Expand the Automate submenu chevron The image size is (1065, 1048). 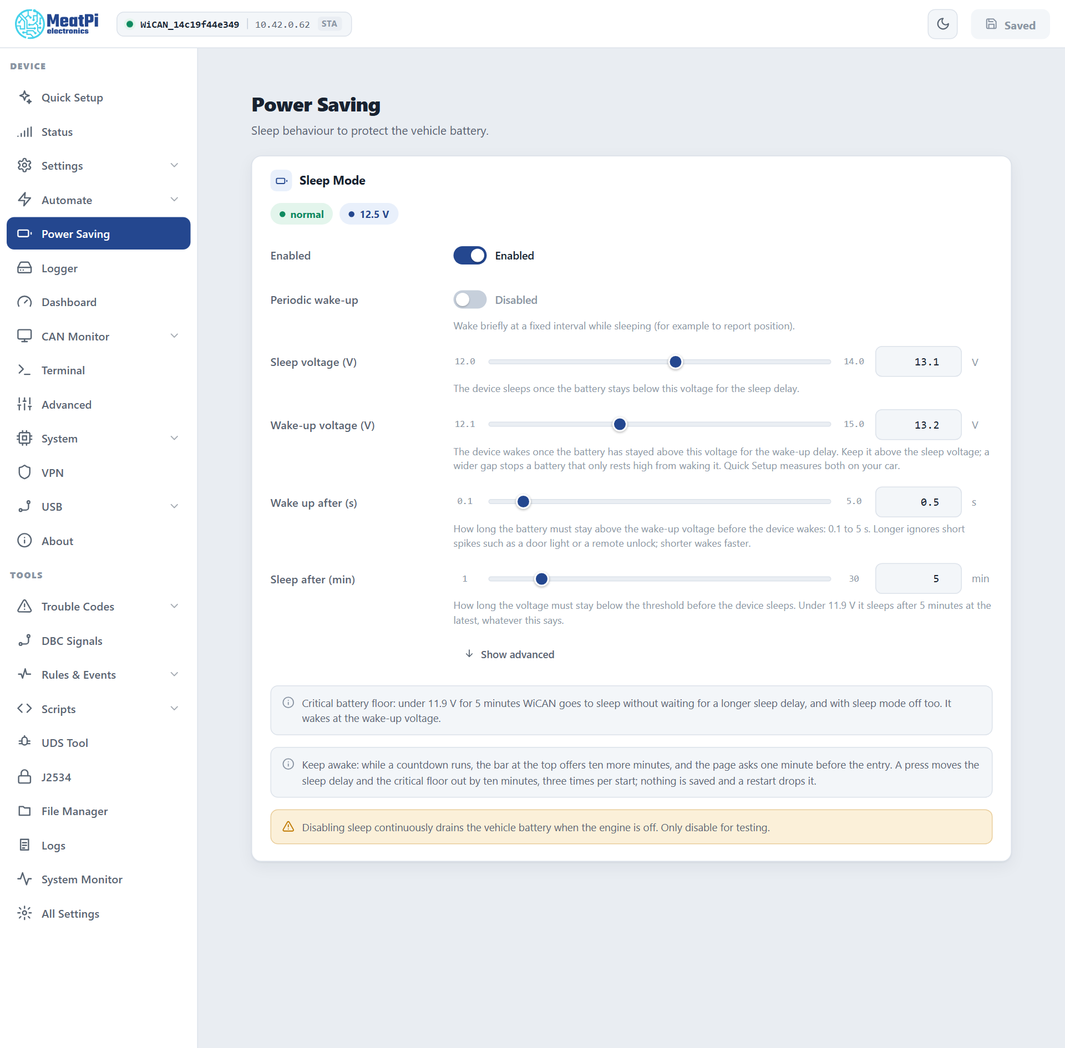(174, 200)
